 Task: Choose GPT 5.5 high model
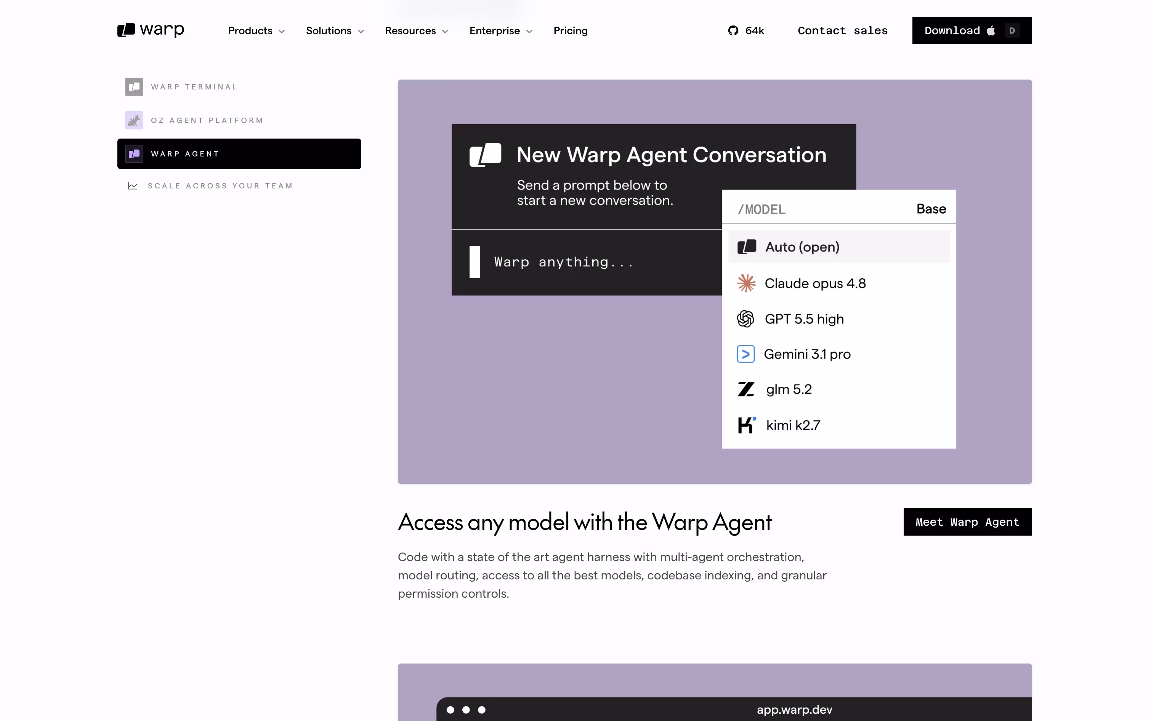(x=839, y=319)
